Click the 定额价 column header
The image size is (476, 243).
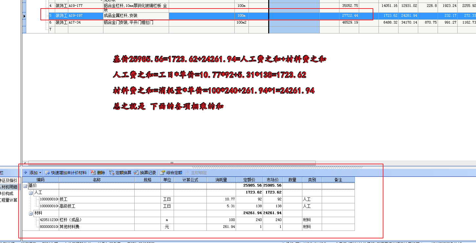[x=249, y=180]
